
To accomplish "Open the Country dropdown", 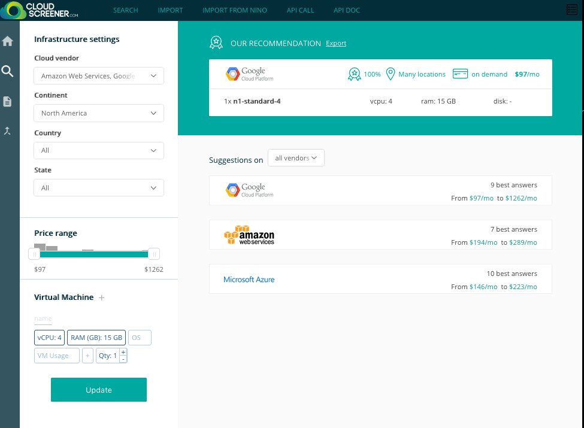I will pos(99,150).
